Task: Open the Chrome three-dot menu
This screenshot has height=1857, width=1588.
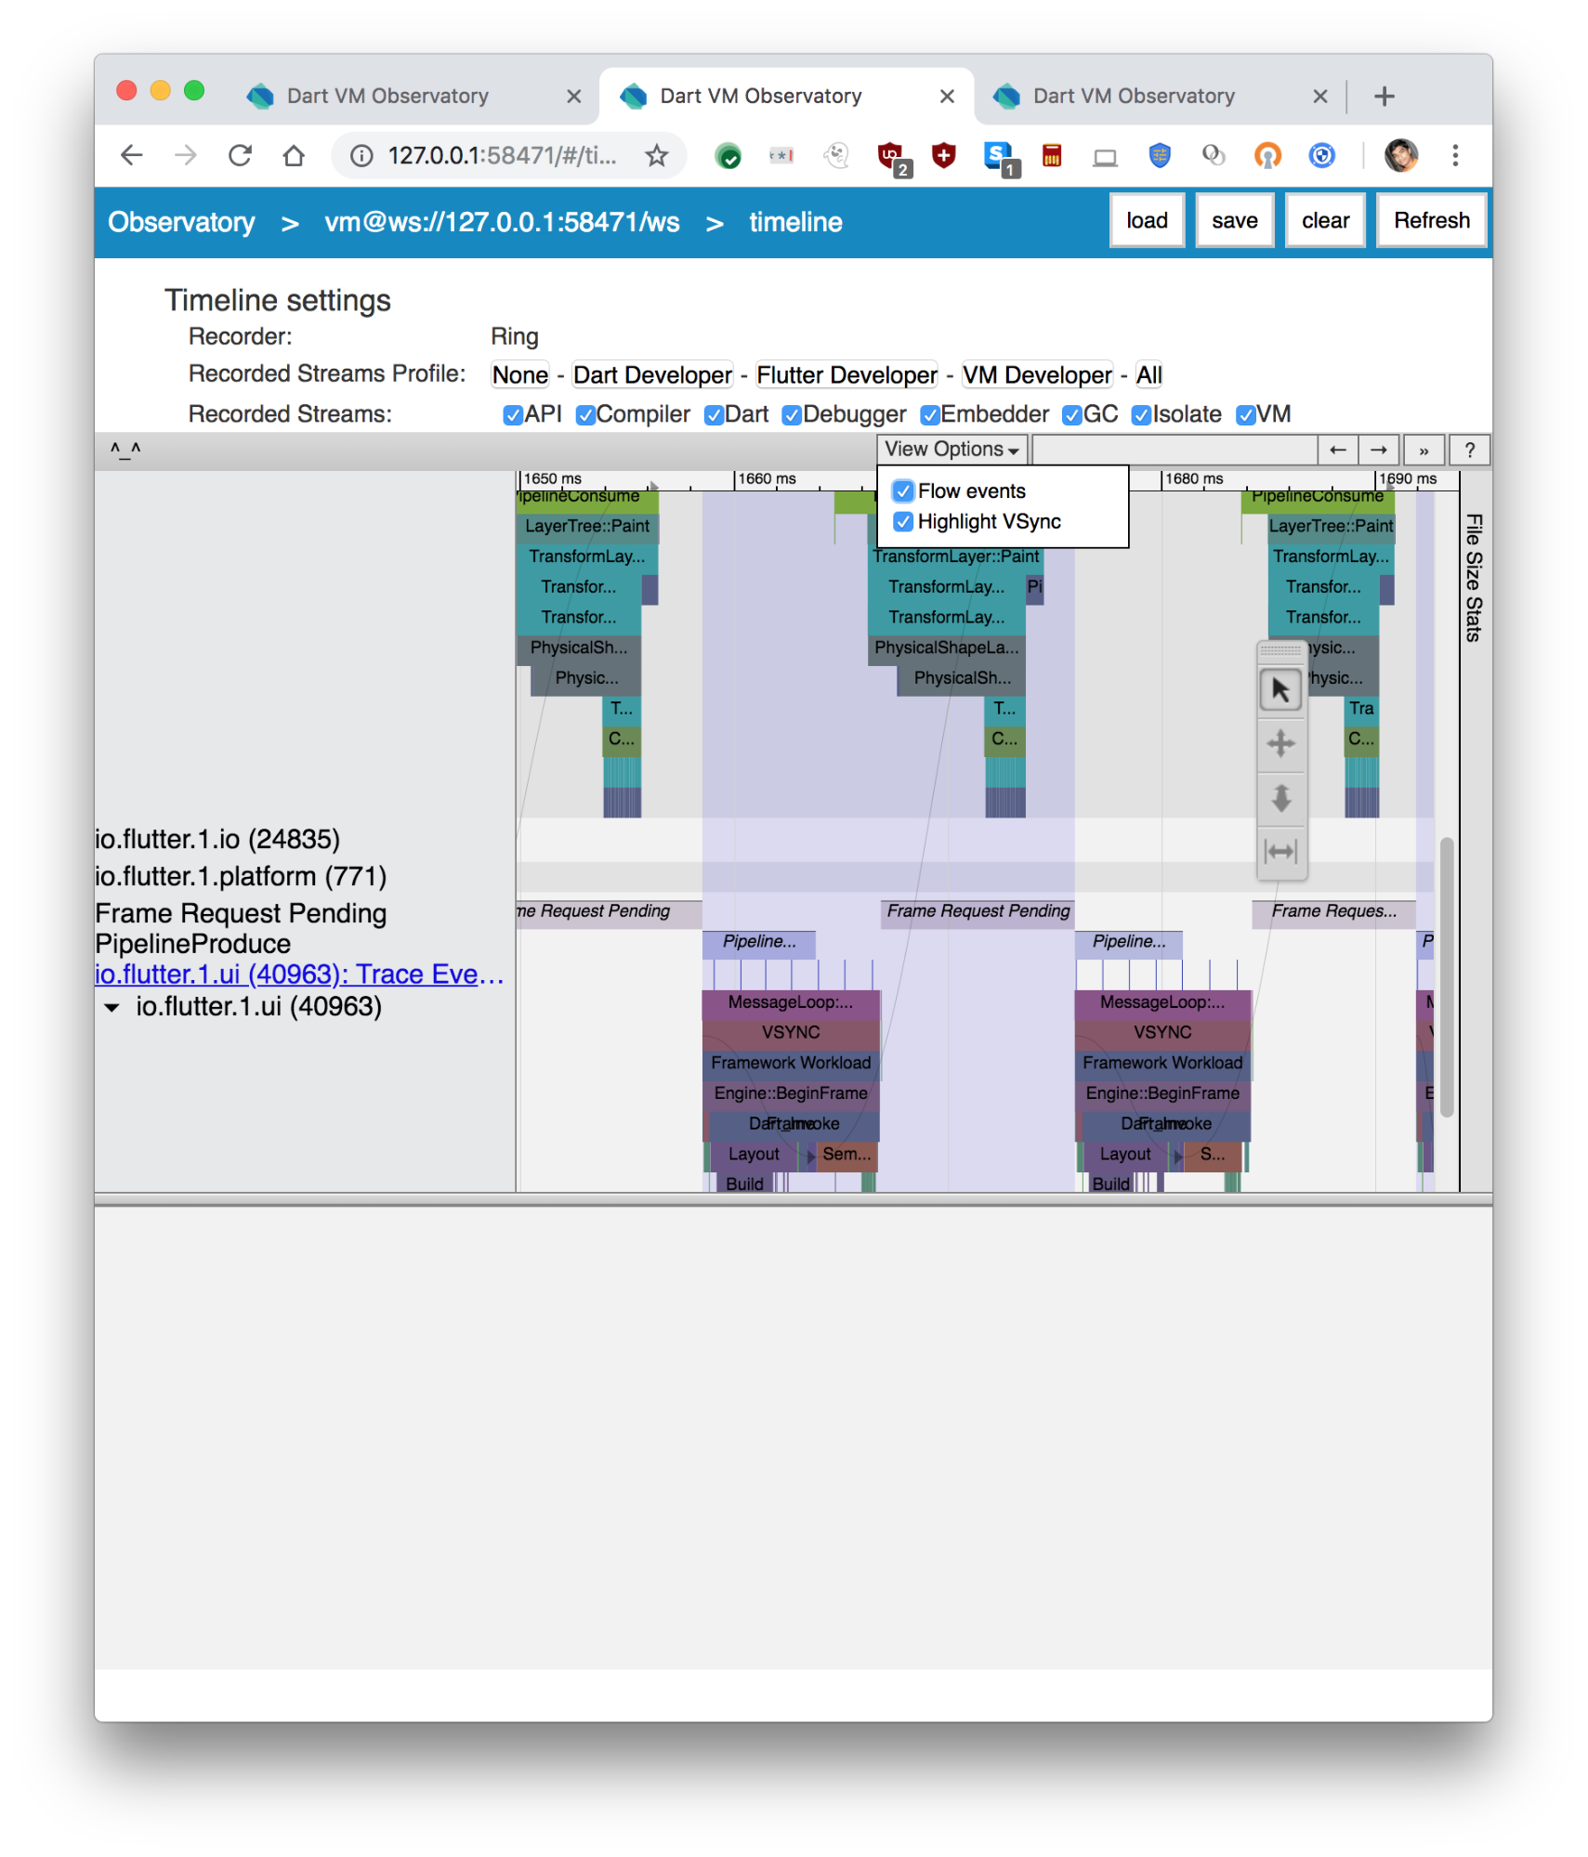Action: (1455, 155)
